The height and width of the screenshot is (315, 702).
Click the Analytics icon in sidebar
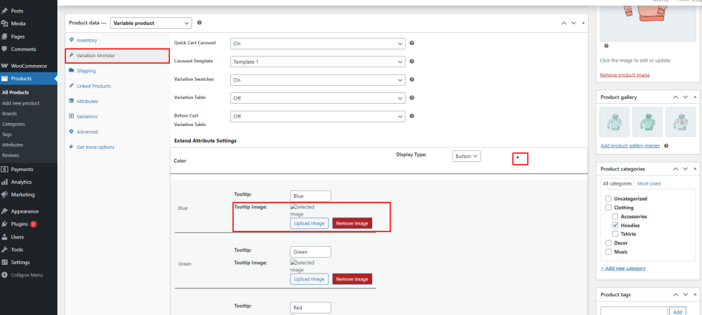(x=5, y=182)
